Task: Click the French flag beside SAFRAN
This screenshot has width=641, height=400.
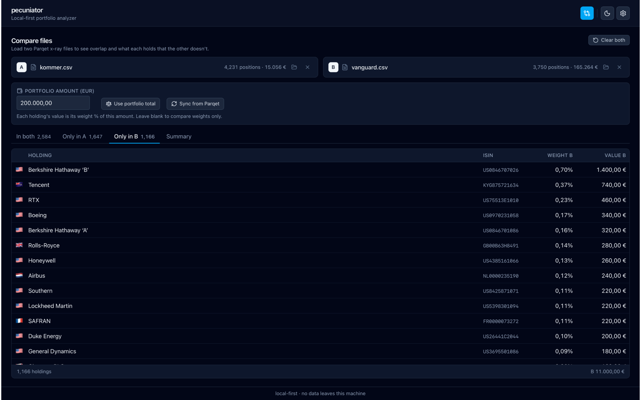Action: click(19, 321)
